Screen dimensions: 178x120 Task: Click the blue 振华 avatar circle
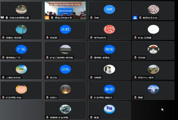tap(109, 89)
